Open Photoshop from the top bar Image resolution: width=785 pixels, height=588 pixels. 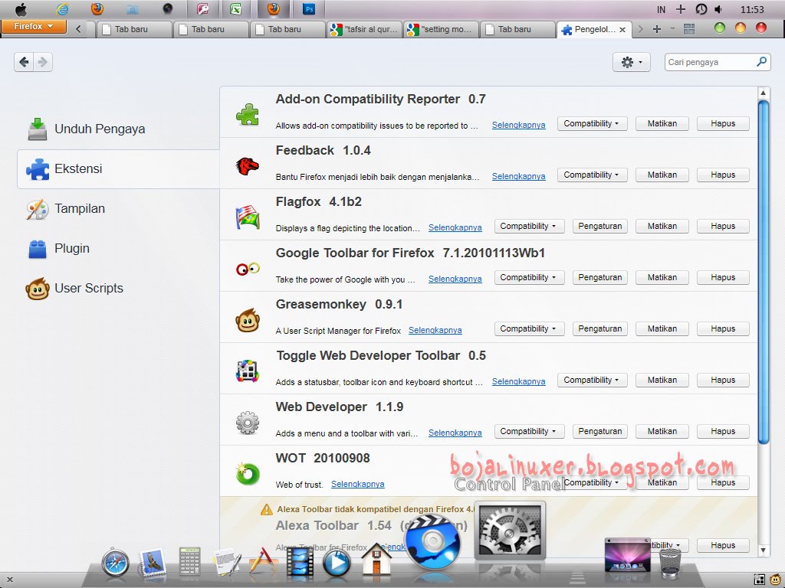[x=309, y=9]
